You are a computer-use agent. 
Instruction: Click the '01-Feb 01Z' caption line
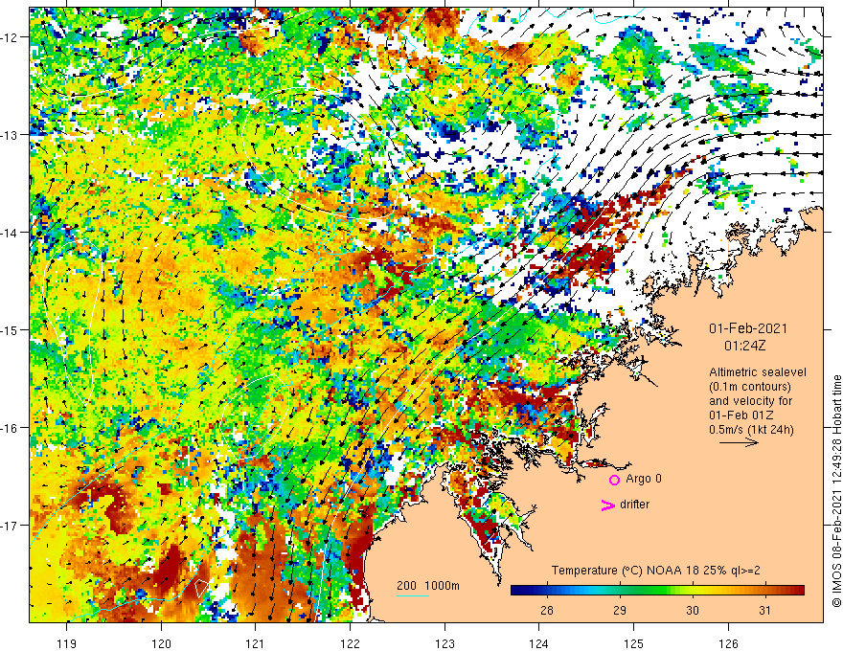coord(740,415)
